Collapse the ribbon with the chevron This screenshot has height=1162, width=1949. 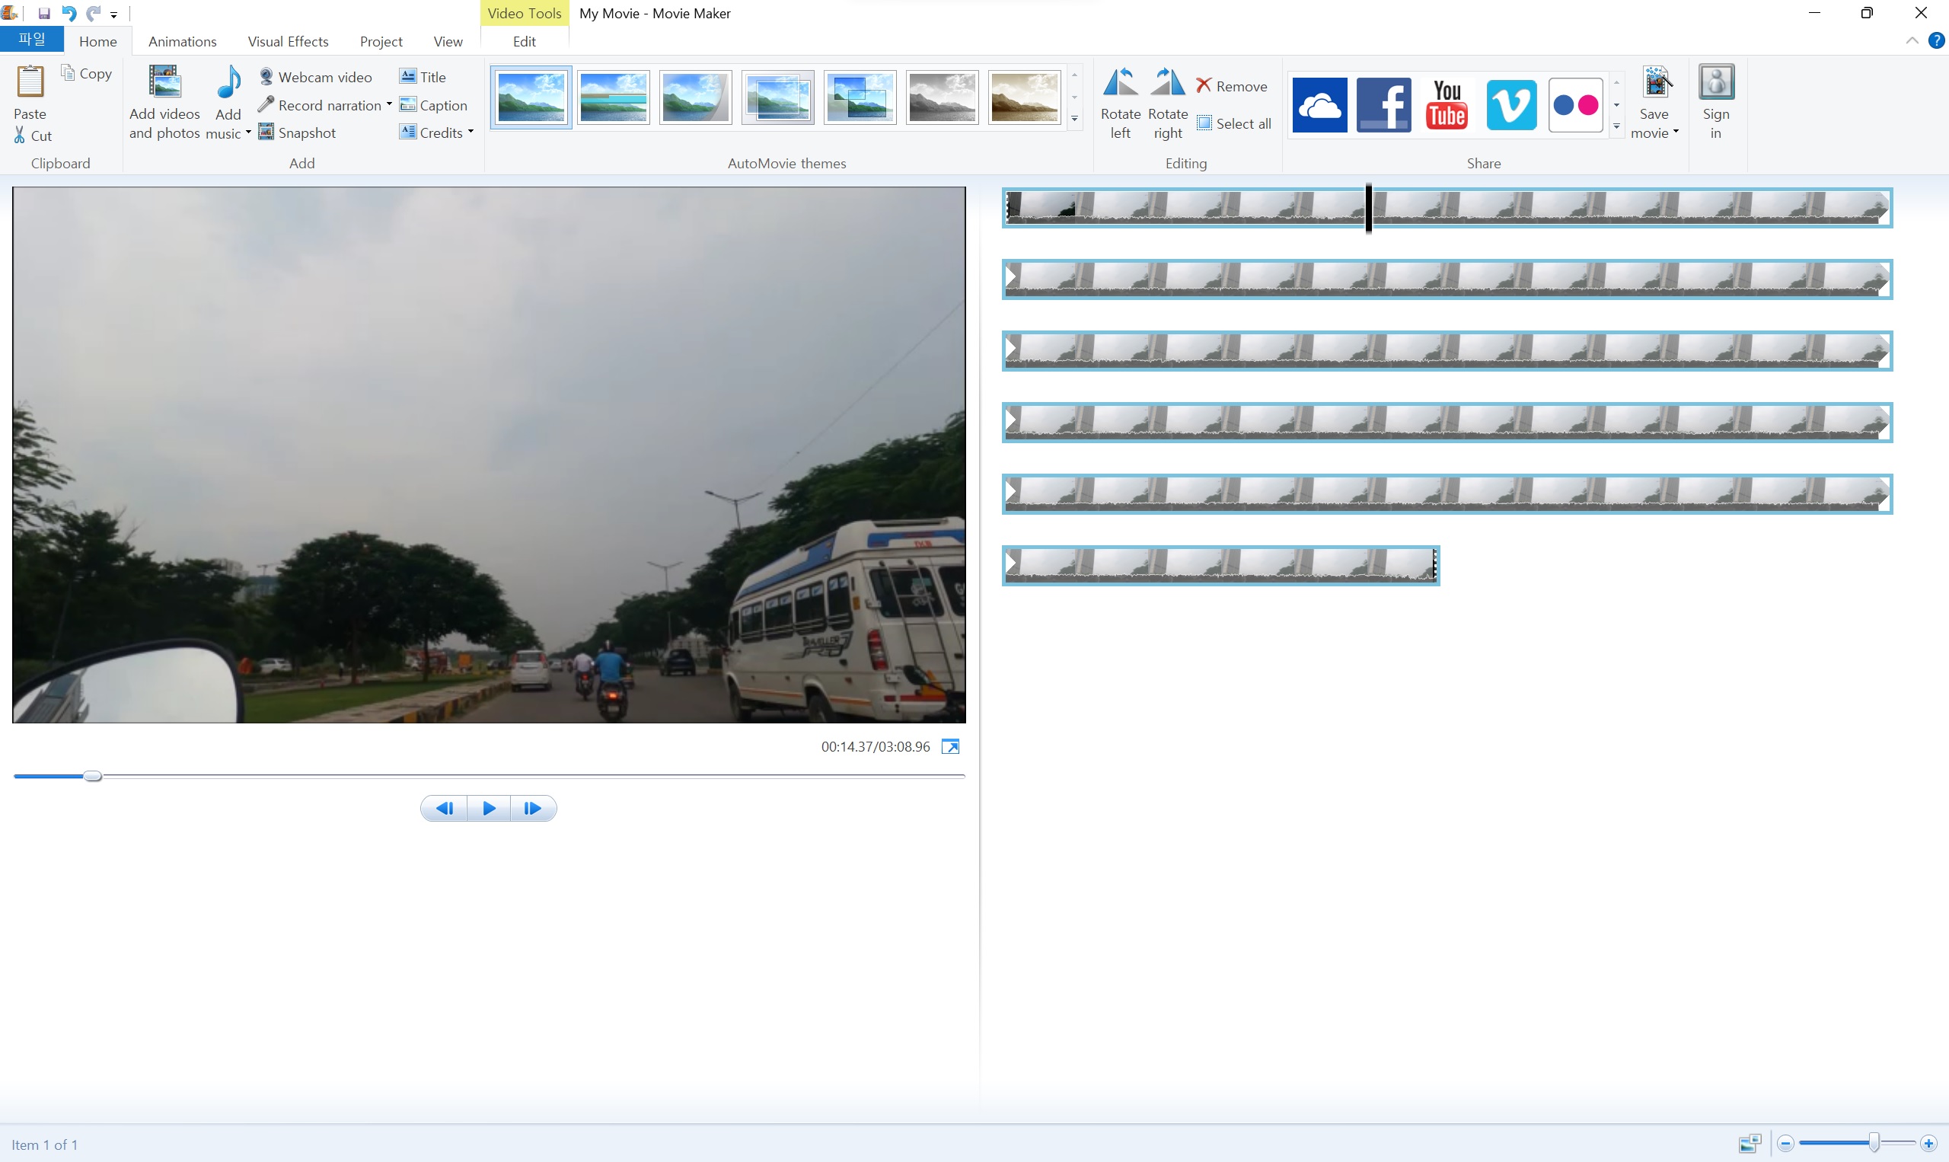click(x=1912, y=40)
